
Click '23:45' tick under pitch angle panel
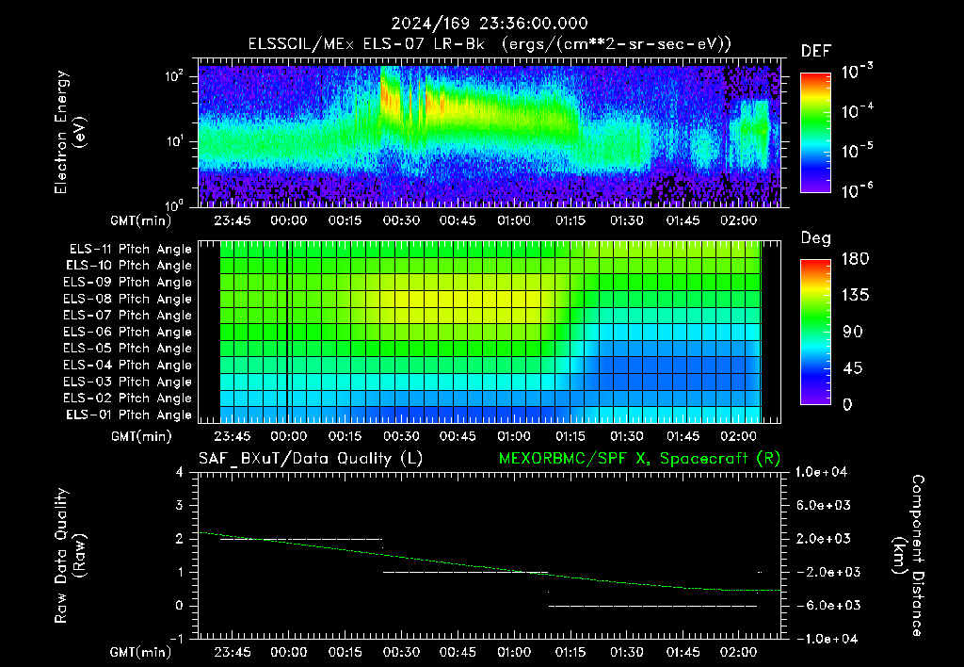tap(233, 436)
